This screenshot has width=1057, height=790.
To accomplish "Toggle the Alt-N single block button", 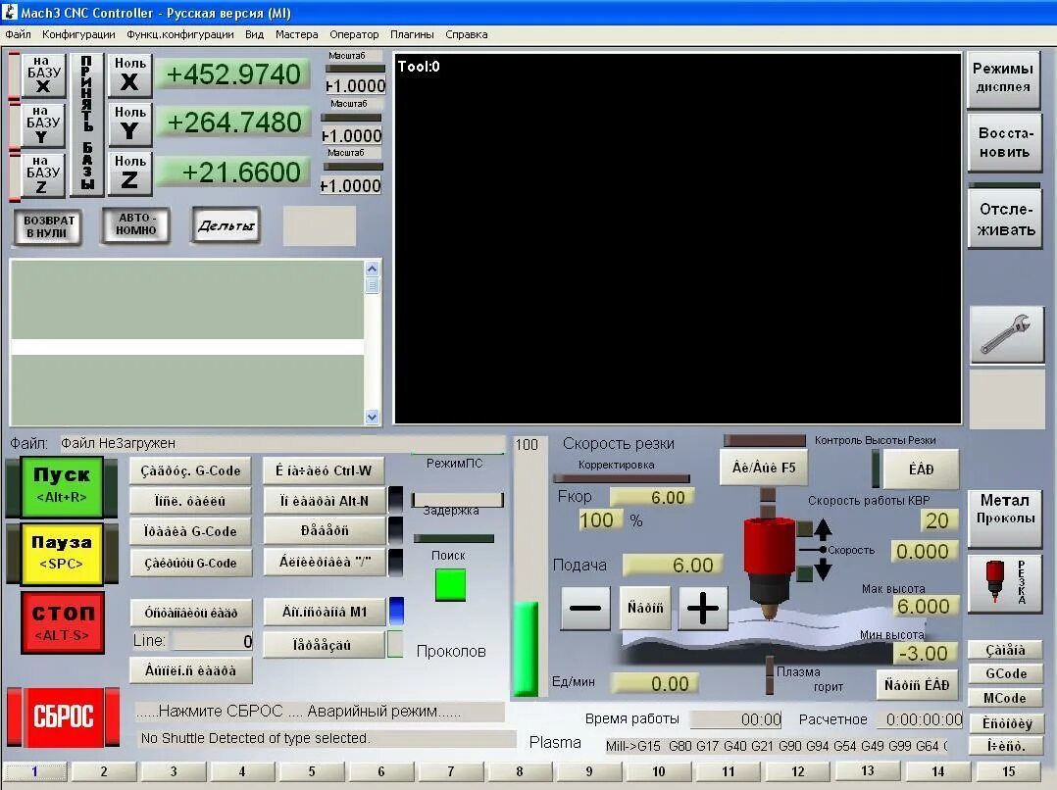I will click(x=325, y=501).
